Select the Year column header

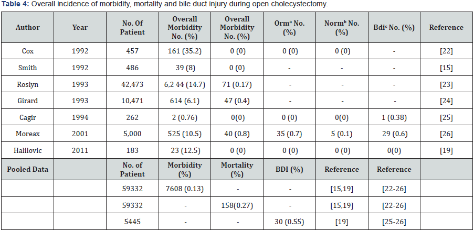coord(80,27)
